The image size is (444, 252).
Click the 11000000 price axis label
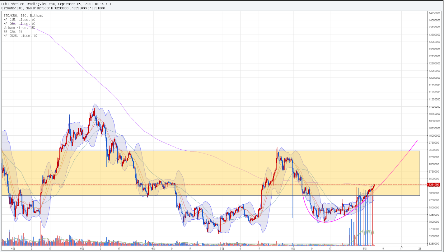click(435, 107)
